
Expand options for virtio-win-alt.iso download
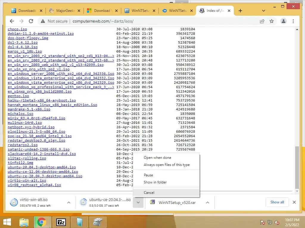click(69, 202)
